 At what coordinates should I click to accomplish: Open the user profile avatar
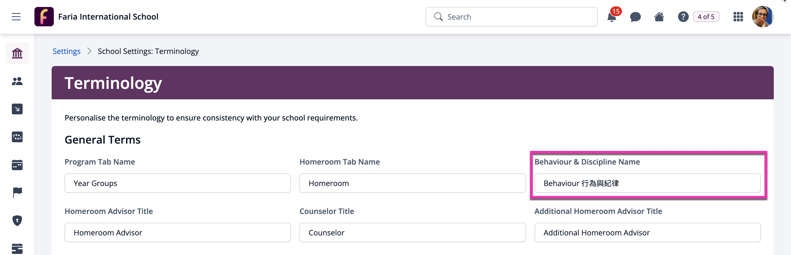click(762, 17)
